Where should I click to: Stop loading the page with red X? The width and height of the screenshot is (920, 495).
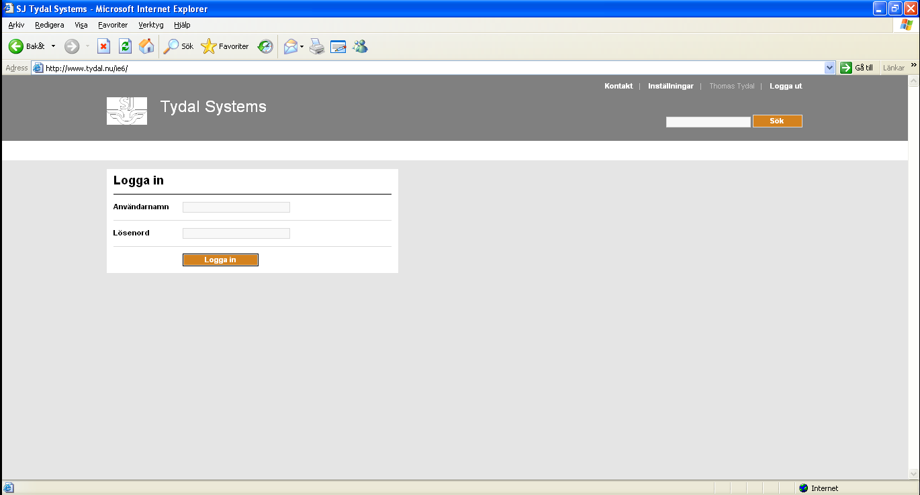point(104,46)
